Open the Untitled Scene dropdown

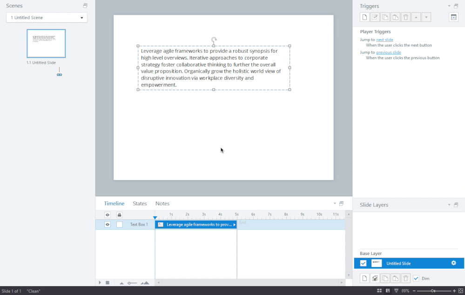point(47,18)
